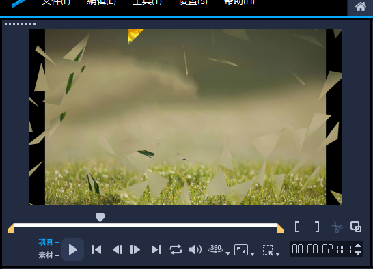This screenshot has height=269, width=373.
Task: Jump to the start of project
Action: (96, 250)
